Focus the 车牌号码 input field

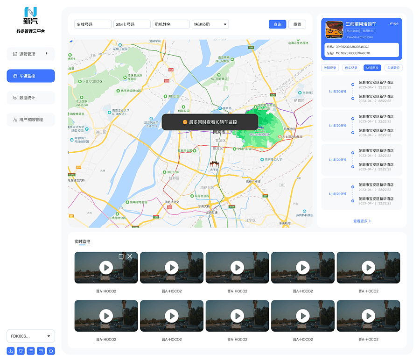coord(93,24)
